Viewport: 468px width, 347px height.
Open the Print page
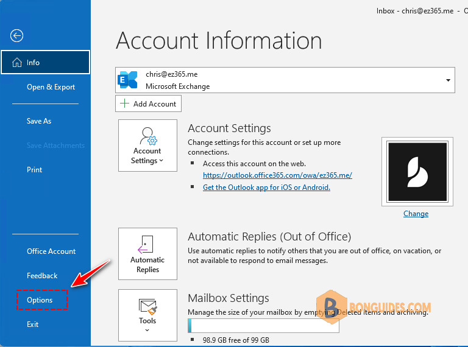point(34,170)
